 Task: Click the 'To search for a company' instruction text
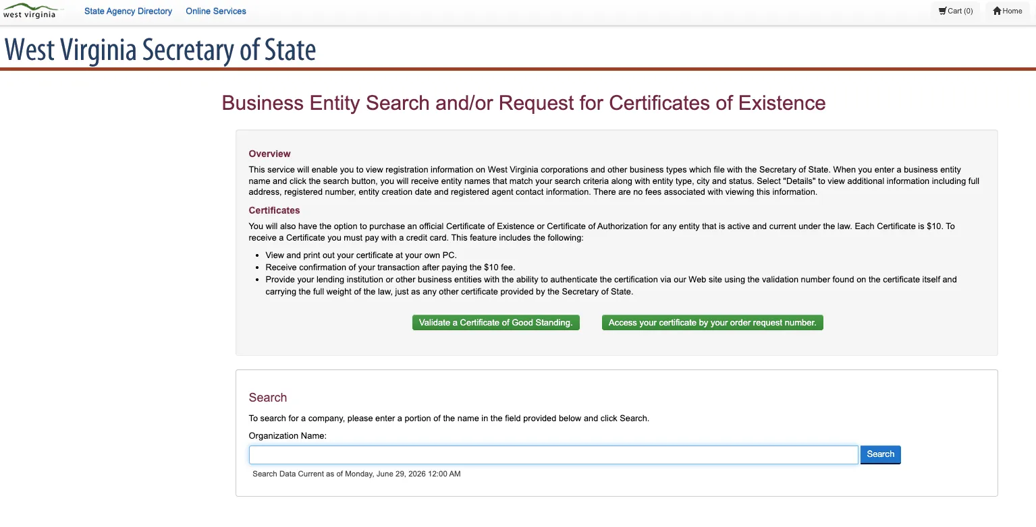[x=449, y=418]
